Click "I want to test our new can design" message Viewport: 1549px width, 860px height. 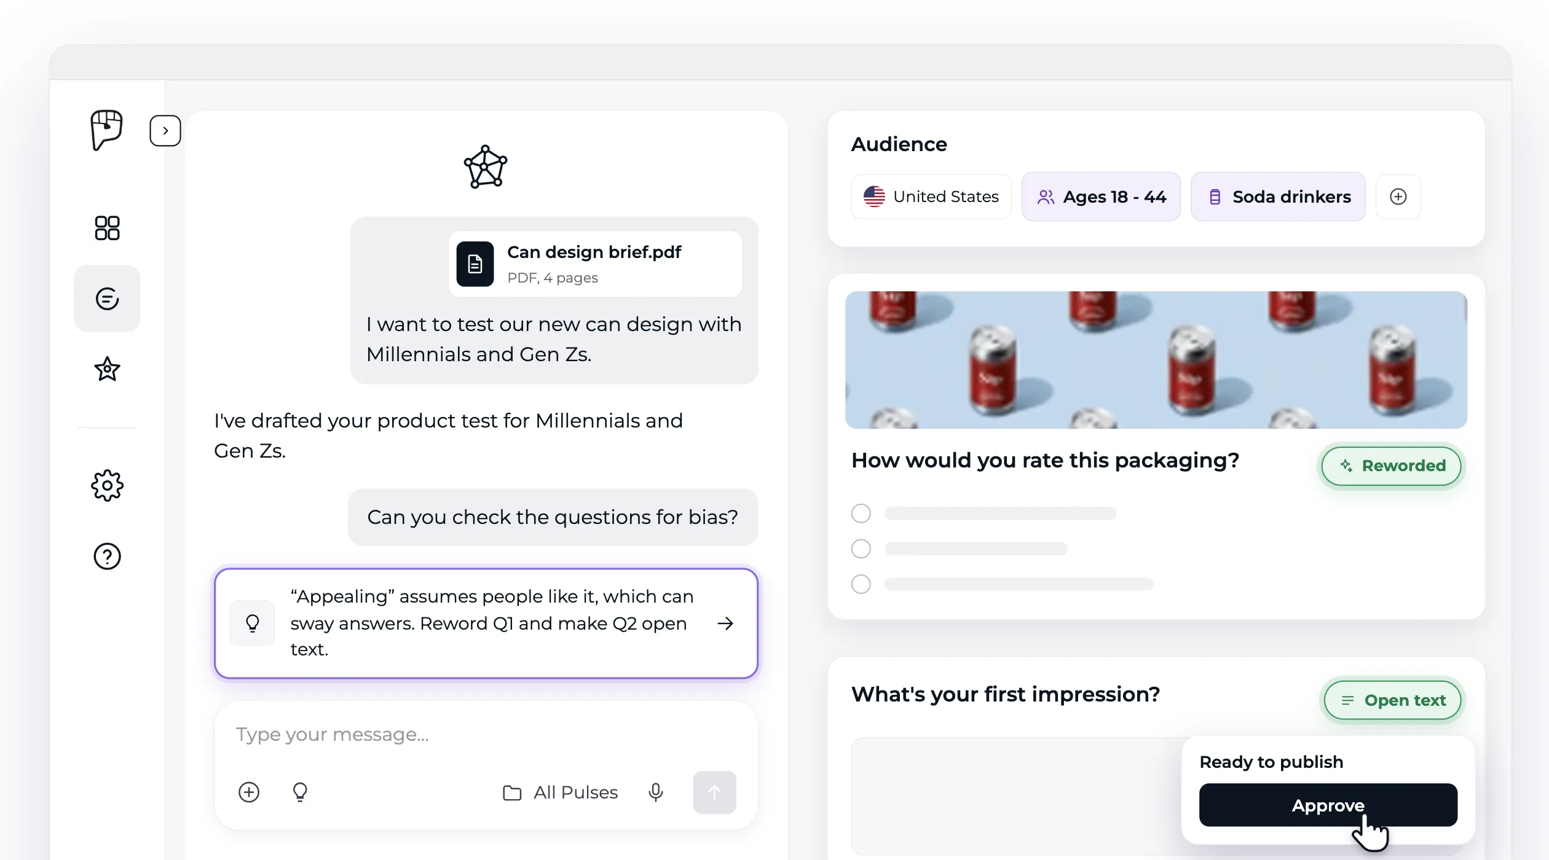554,339
